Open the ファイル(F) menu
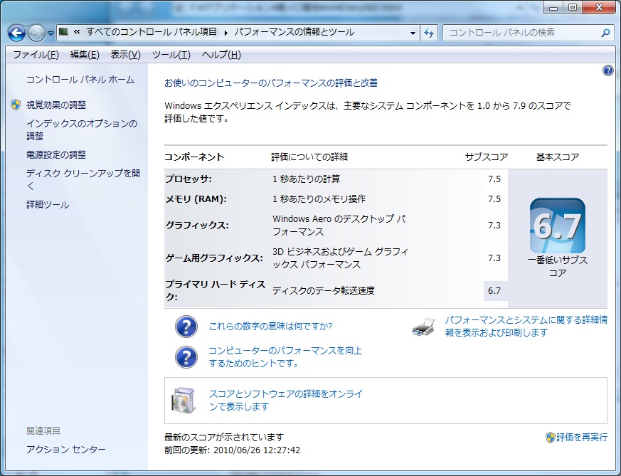This screenshot has height=476, width=621. pos(36,55)
